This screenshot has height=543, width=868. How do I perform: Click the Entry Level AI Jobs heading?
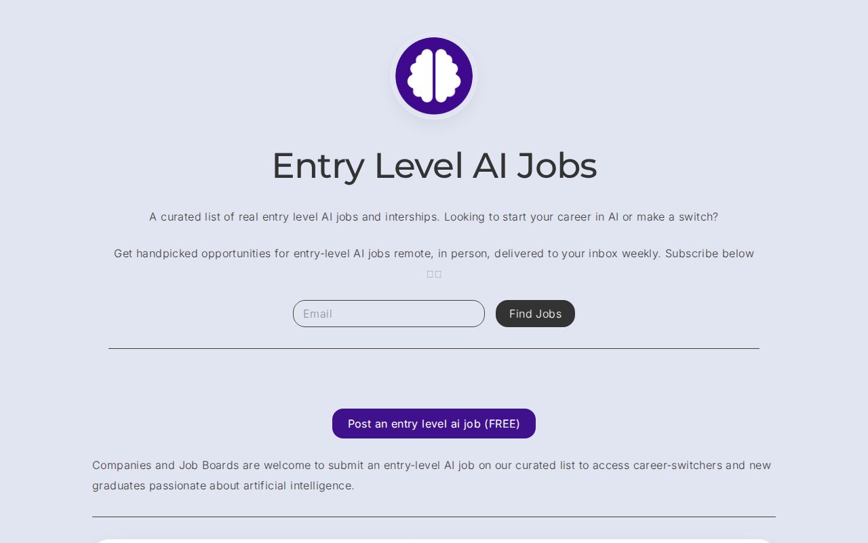click(434, 166)
